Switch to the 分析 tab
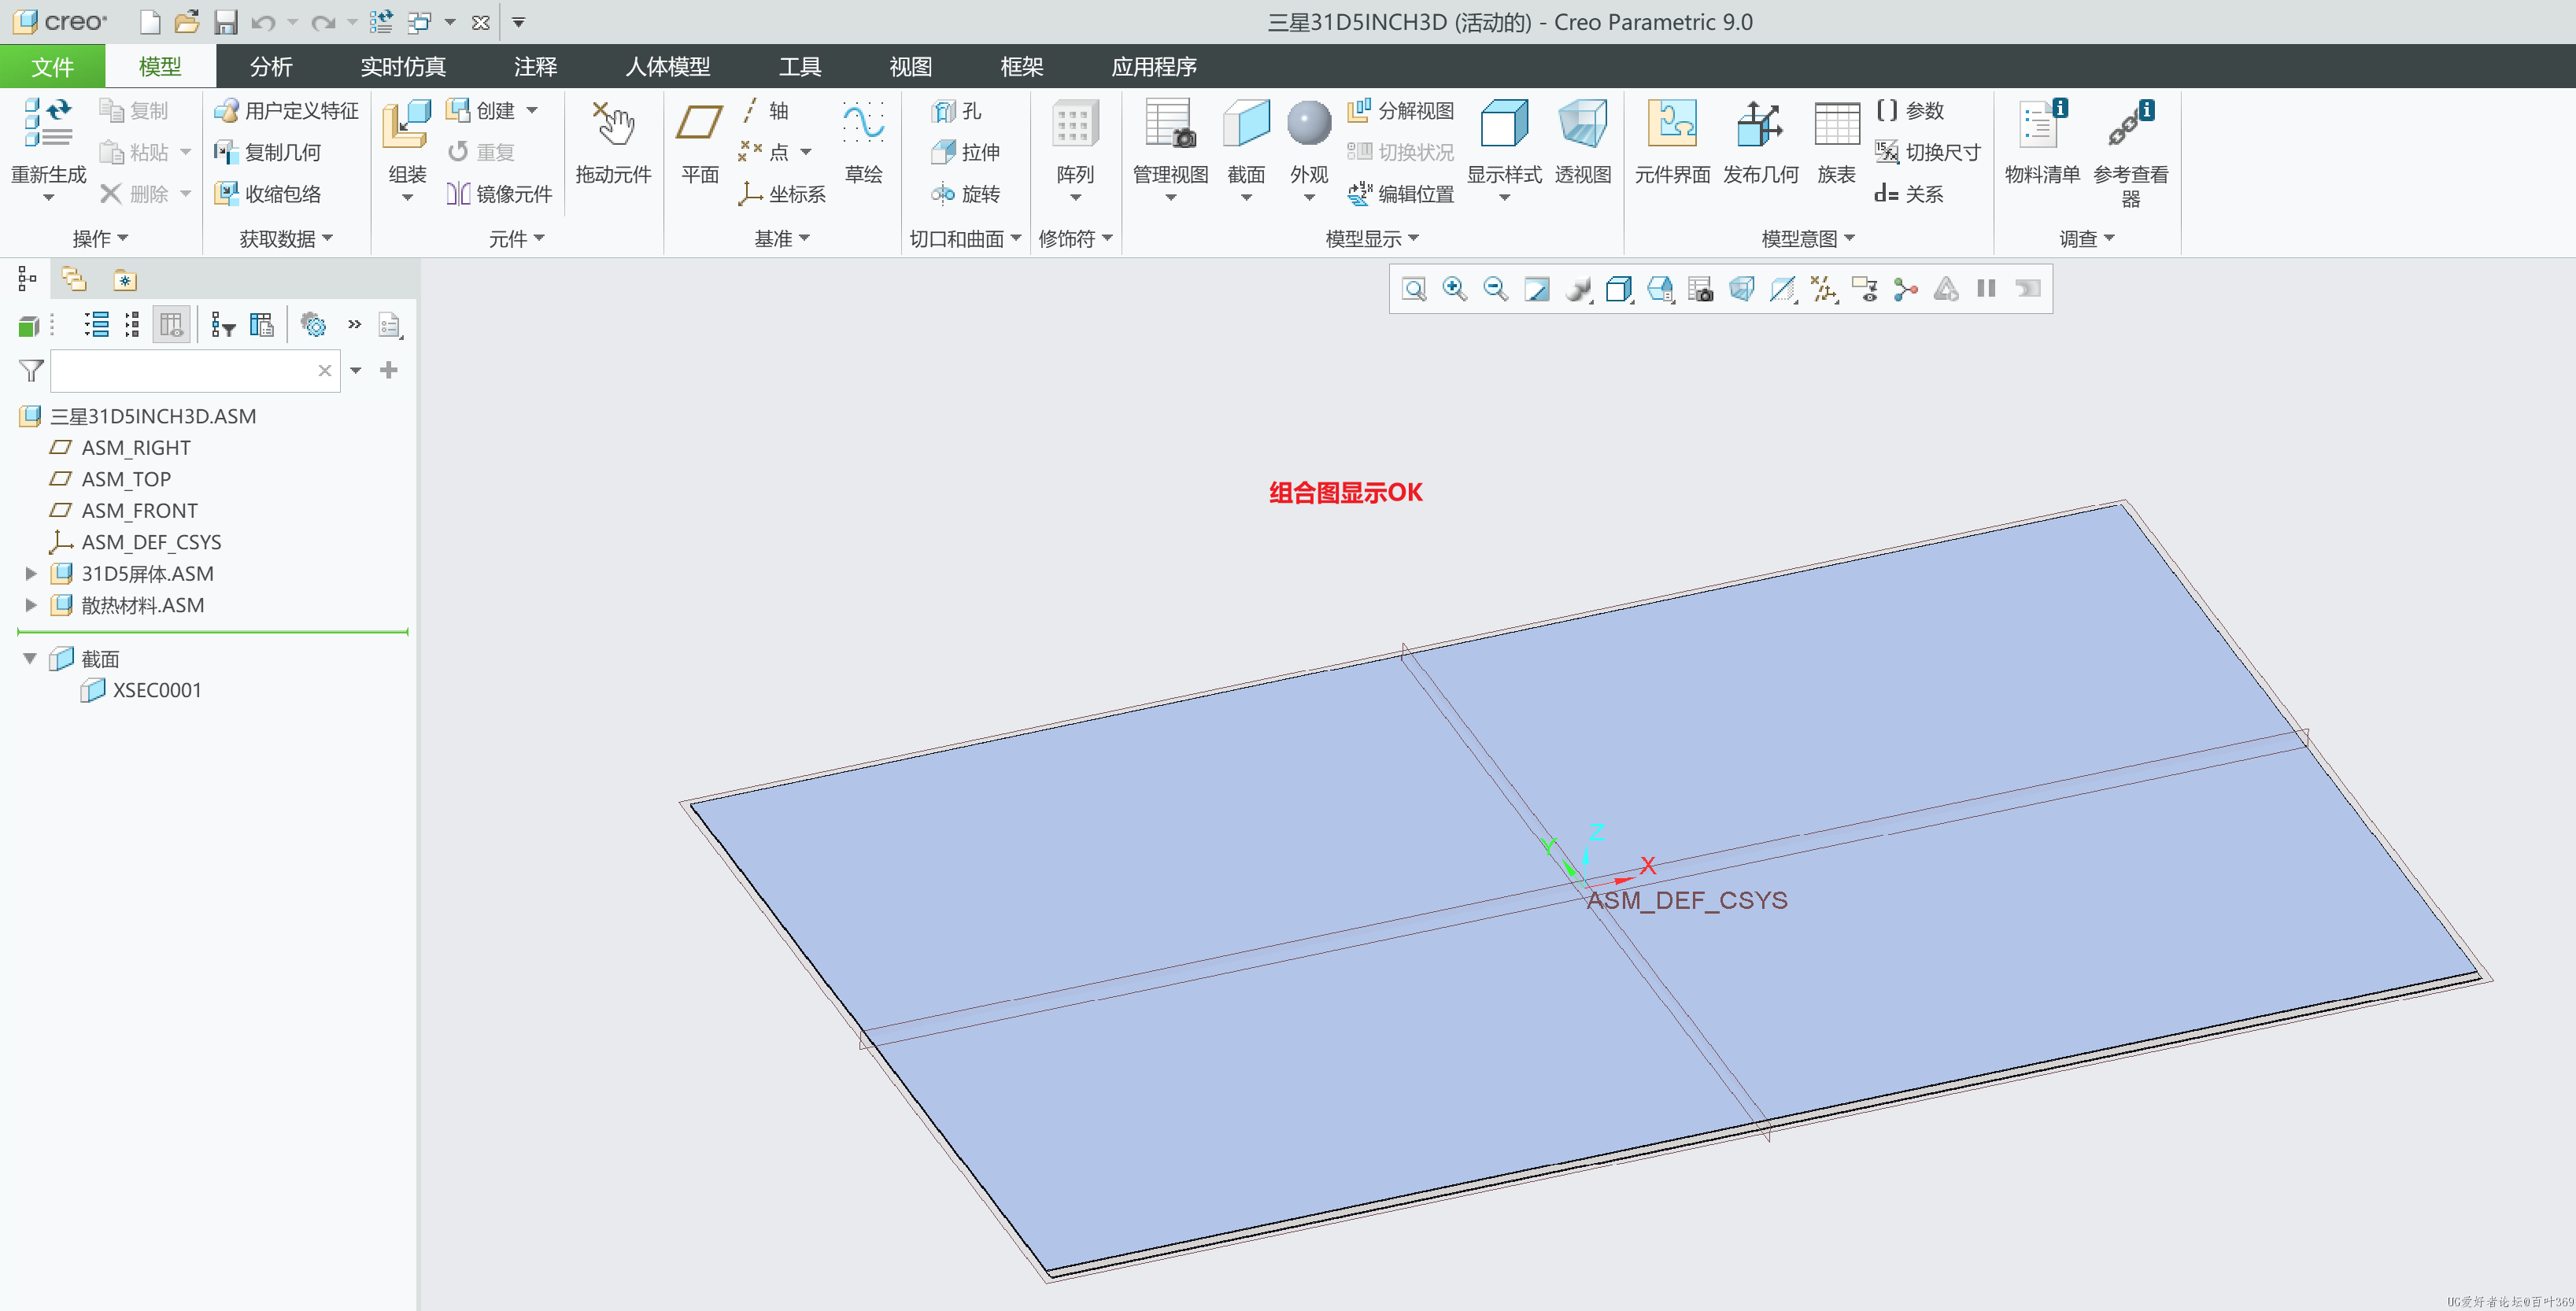The image size is (2576, 1311). tap(271, 67)
